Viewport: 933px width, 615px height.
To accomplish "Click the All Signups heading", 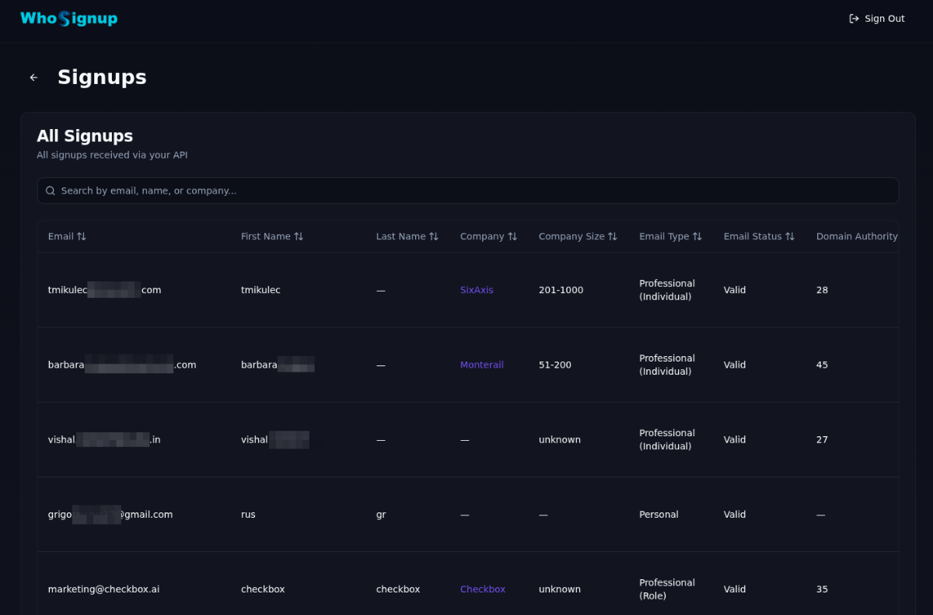I will (x=85, y=136).
